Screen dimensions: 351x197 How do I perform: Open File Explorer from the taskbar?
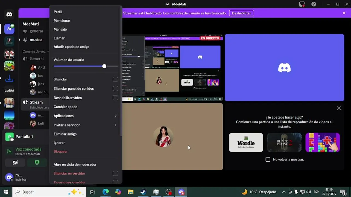coord(131,192)
